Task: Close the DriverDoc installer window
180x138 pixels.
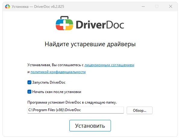Action: click(x=171, y=6)
